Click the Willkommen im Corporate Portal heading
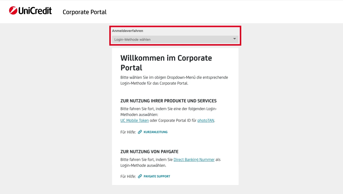Screen dimensions: 343x194 pyautogui.click(x=166, y=62)
